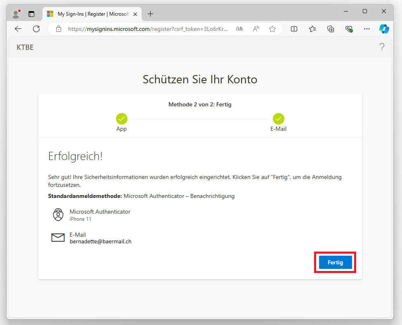Screen dimensions: 402x325
Task: Click the Microsoft Authenticator method label
Action: point(100,212)
